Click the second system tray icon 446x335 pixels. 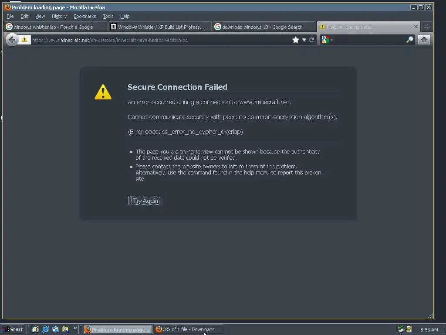pyautogui.click(x=409, y=329)
